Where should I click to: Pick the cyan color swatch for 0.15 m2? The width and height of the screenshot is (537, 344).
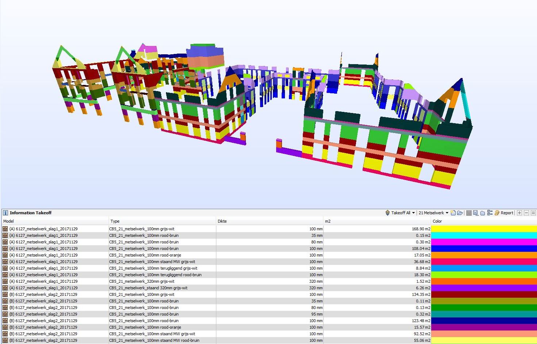[x=484, y=235]
